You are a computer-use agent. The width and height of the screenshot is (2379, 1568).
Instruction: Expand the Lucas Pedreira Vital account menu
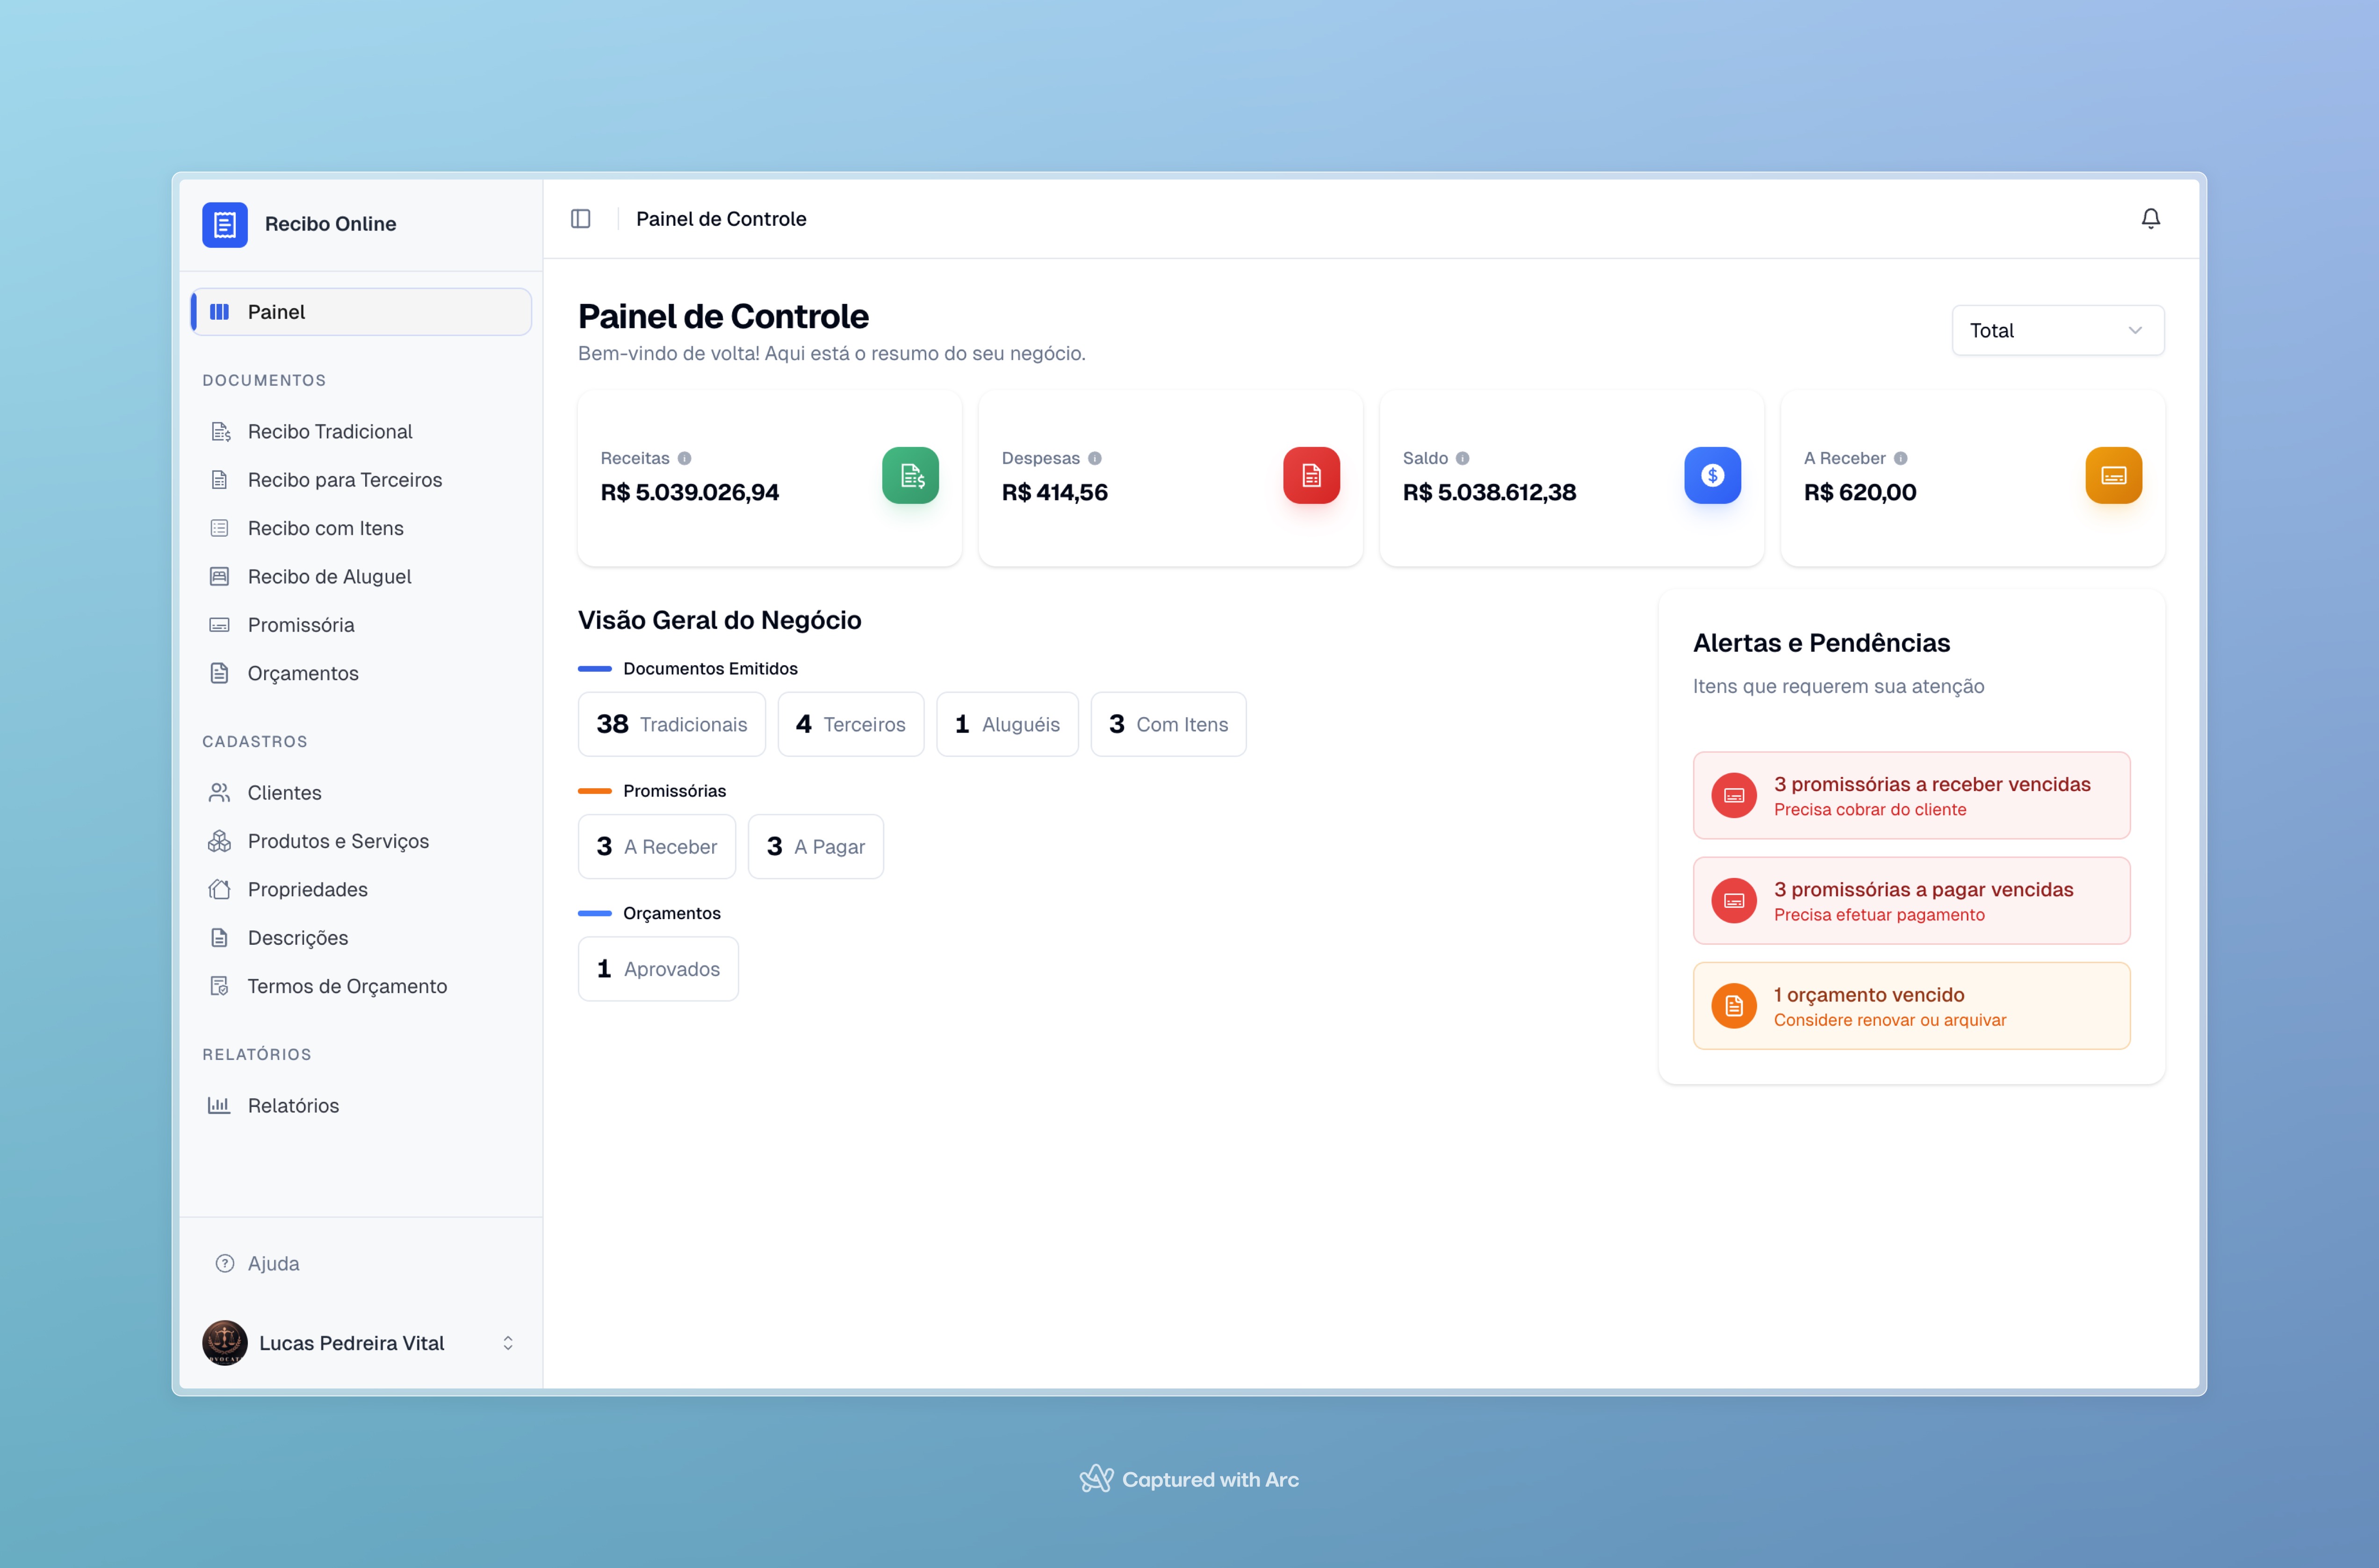pyautogui.click(x=360, y=1343)
